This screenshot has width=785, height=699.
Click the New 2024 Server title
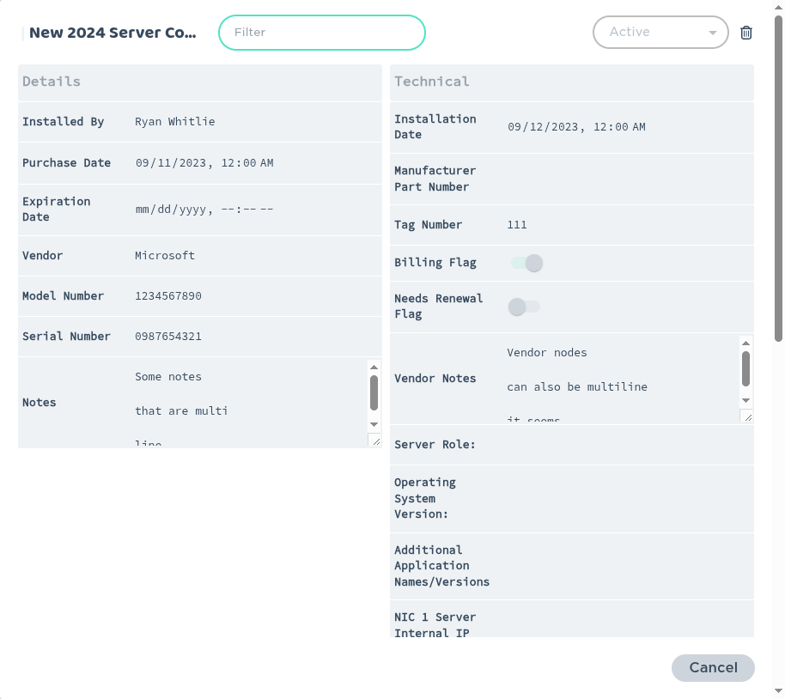(x=113, y=33)
